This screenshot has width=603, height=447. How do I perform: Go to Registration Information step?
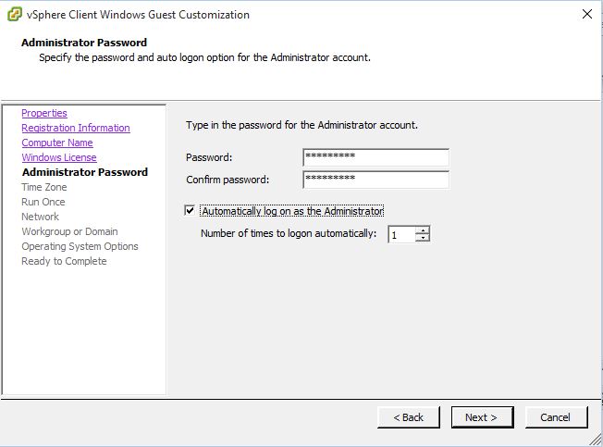tap(76, 128)
